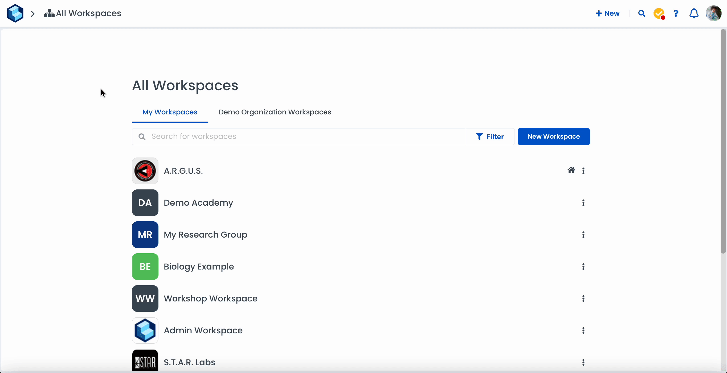Screen dimensions: 727x373
Task: Open the notifications bell
Action: coord(694,13)
